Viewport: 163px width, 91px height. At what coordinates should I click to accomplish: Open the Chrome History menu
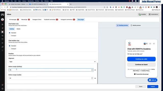coord(24,1)
